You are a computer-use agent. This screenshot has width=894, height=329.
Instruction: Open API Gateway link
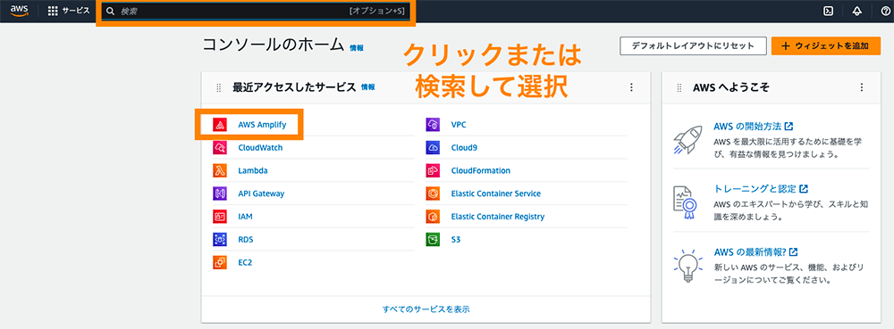click(x=261, y=193)
